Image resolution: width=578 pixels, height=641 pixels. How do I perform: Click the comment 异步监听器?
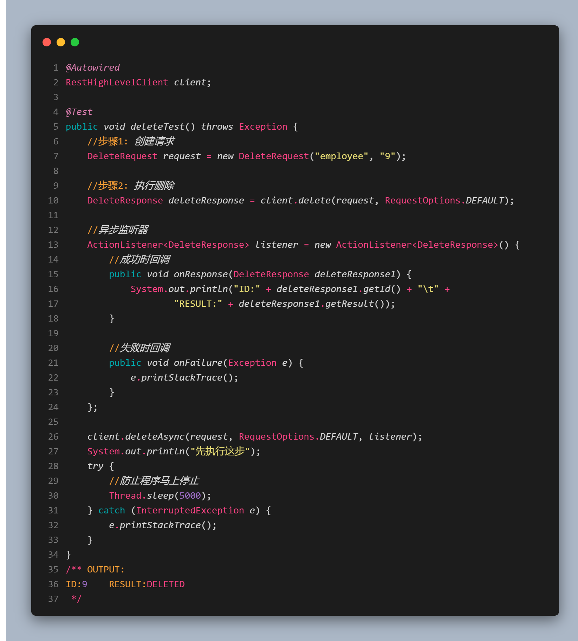[118, 230]
